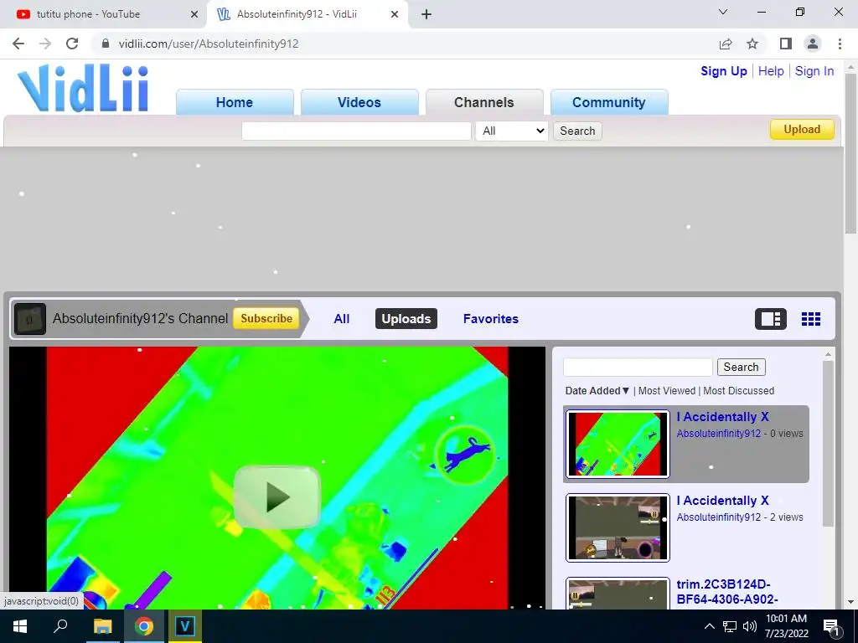Reload the VidLii page
The image size is (858, 643).
coord(72,44)
